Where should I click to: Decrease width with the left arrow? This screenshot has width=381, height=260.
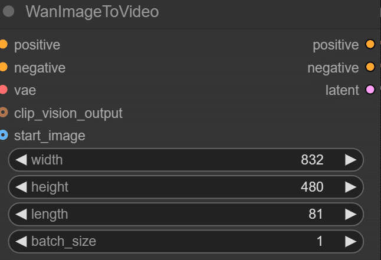[21, 160]
